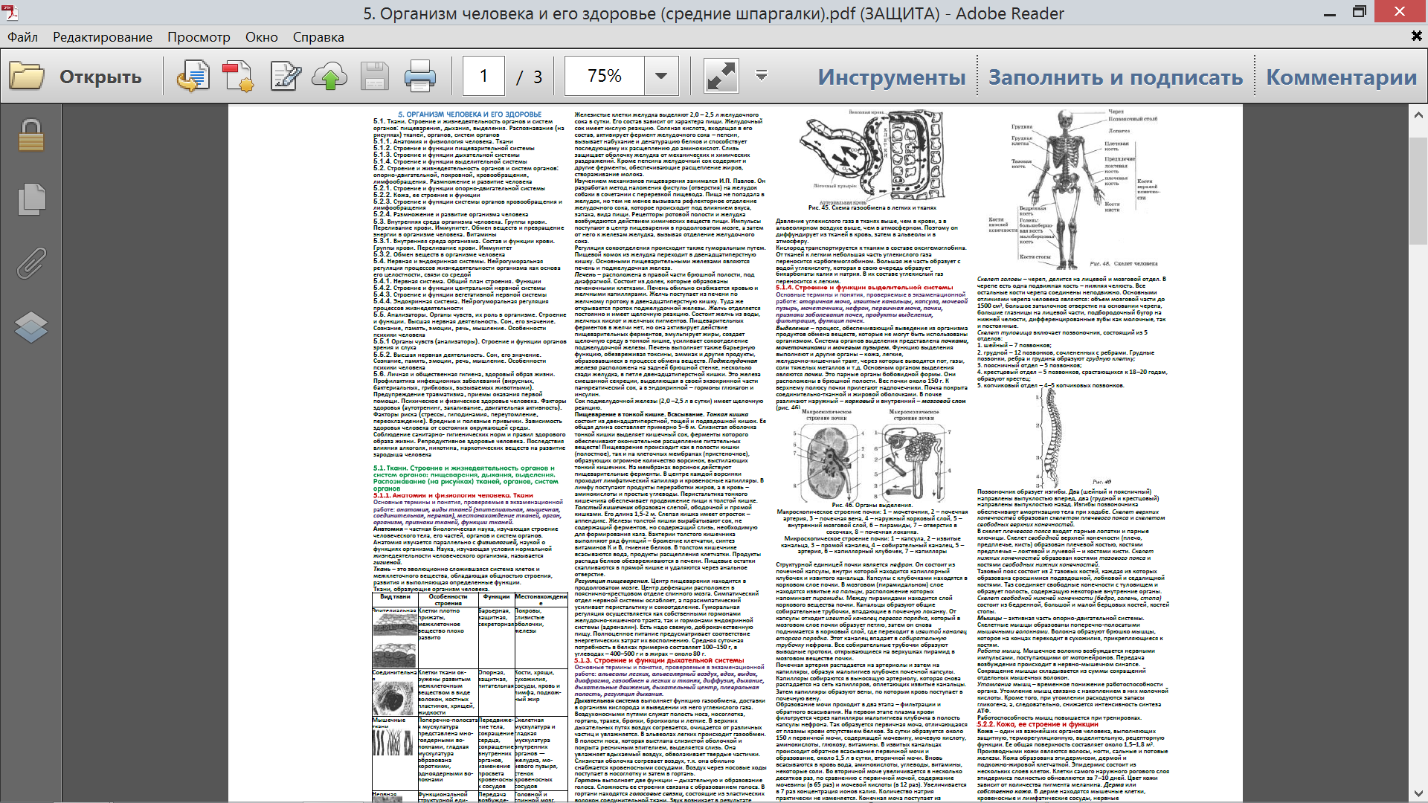This screenshot has width=1428, height=803.
Task: Open the Инструменты pane
Action: 892,77
